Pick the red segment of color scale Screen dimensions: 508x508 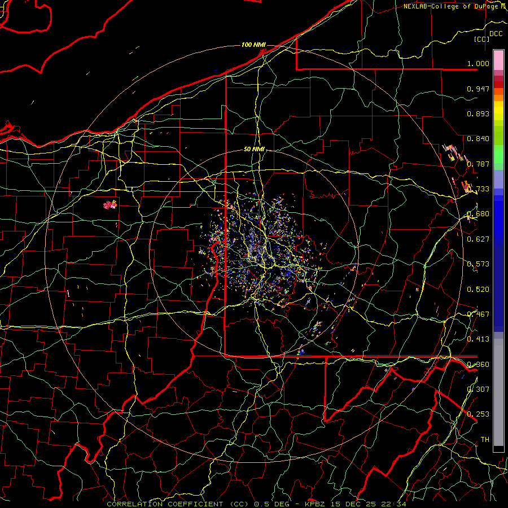(498, 85)
